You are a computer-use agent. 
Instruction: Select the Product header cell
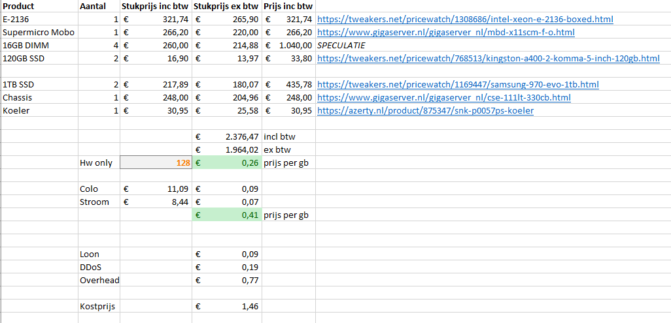[x=19, y=7]
